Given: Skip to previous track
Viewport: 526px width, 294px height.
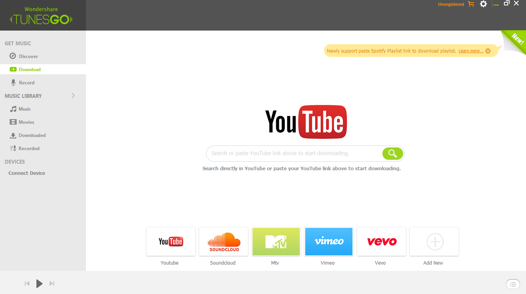Looking at the screenshot, I should tap(27, 284).
